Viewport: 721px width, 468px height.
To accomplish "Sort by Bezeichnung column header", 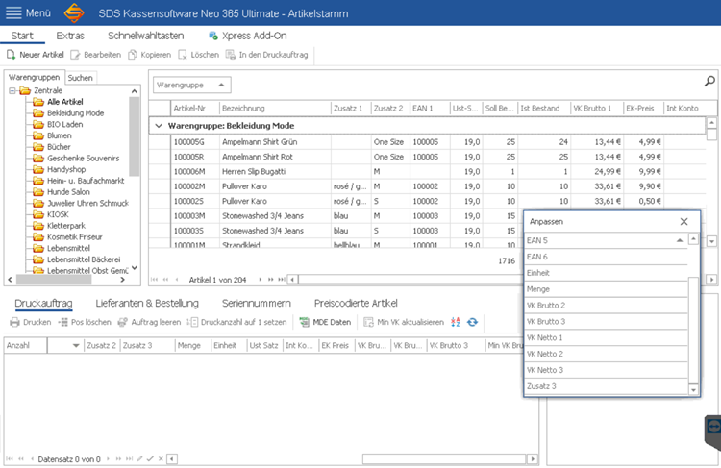I will pos(275,109).
